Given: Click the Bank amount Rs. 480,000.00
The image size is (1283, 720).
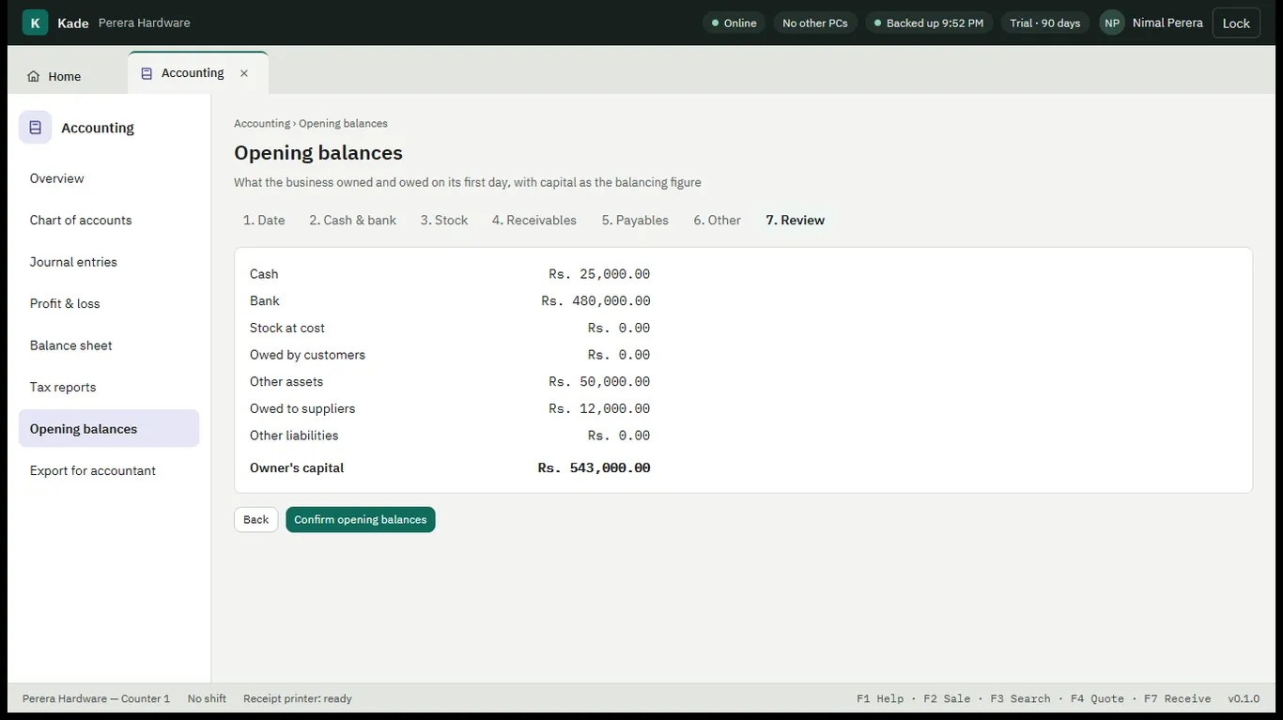Looking at the screenshot, I should click(x=595, y=301).
